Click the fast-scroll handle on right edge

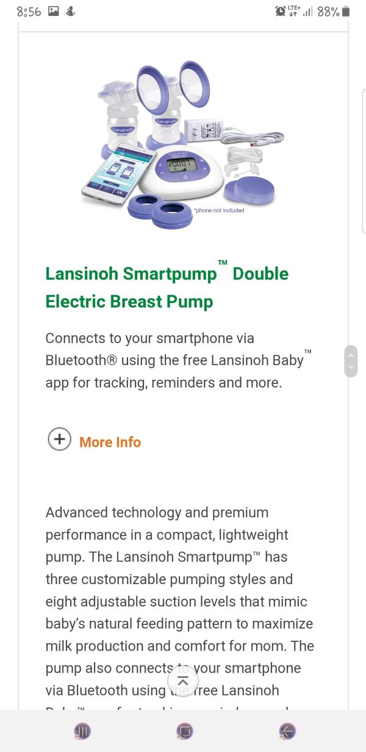[350, 361]
